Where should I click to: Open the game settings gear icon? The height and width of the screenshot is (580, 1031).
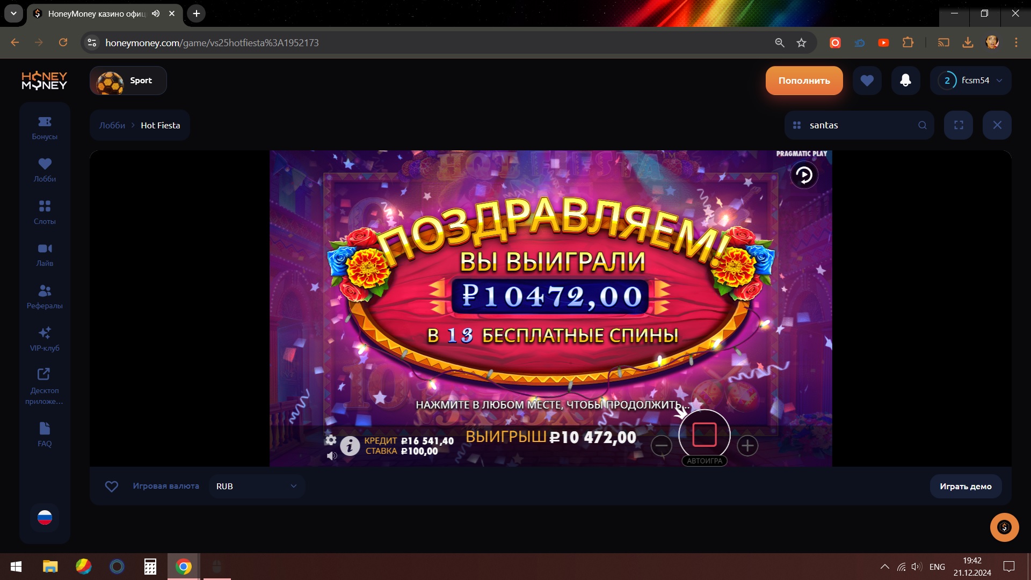(331, 440)
